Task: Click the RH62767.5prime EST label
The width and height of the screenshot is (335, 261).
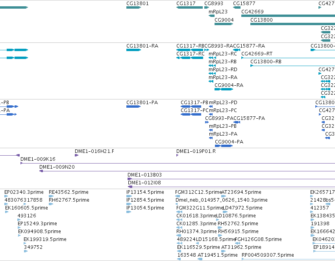Action: point(69,200)
